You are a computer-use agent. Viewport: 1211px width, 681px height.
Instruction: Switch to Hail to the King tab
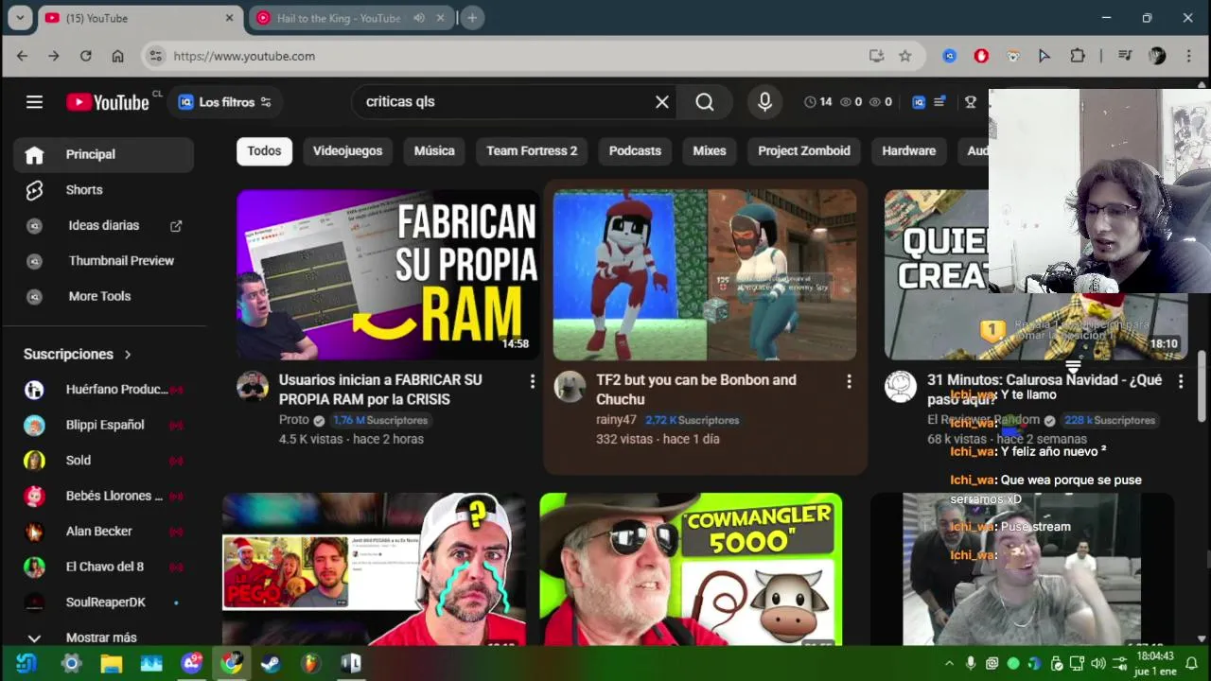point(339,18)
